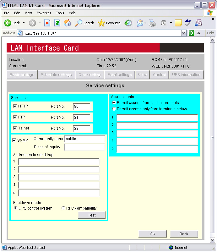This screenshot has height=252, width=217.
Task: Click trap address field 3
Action: [59, 177]
